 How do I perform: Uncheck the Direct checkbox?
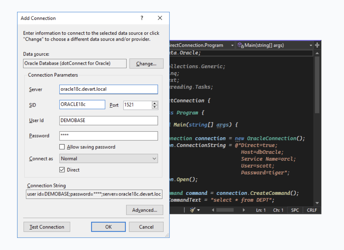click(62, 170)
